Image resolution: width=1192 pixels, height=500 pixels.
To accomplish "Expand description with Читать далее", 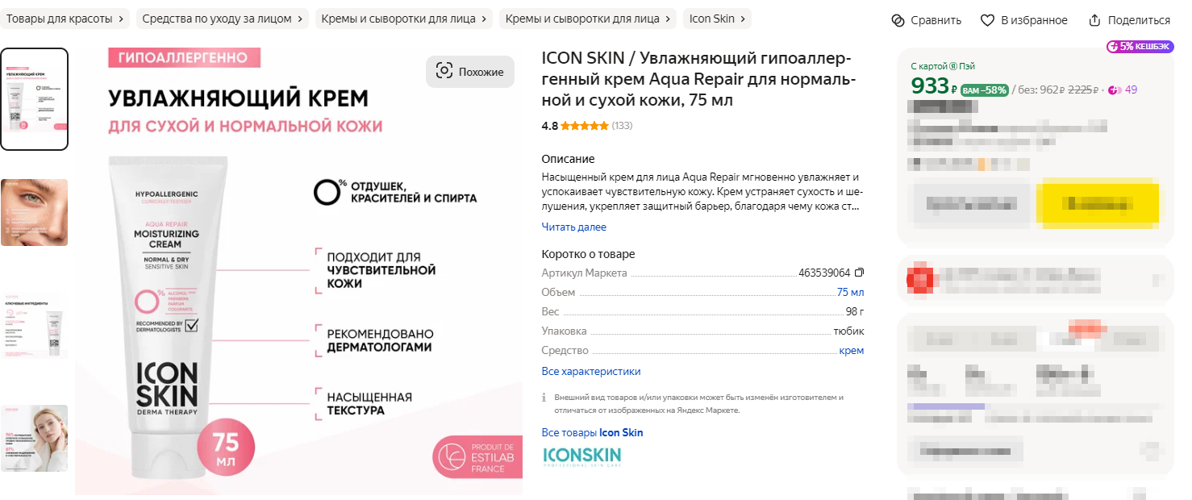I will tap(573, 227).
